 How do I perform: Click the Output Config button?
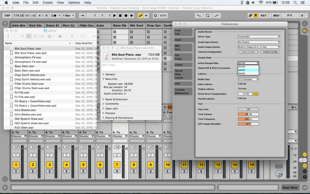pos(270,52)
